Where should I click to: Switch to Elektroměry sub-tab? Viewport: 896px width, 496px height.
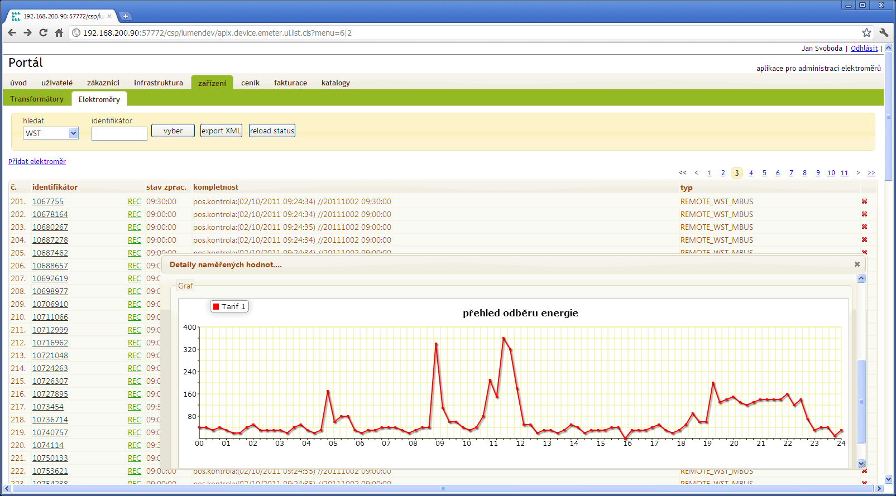click(x=99, y=99)
